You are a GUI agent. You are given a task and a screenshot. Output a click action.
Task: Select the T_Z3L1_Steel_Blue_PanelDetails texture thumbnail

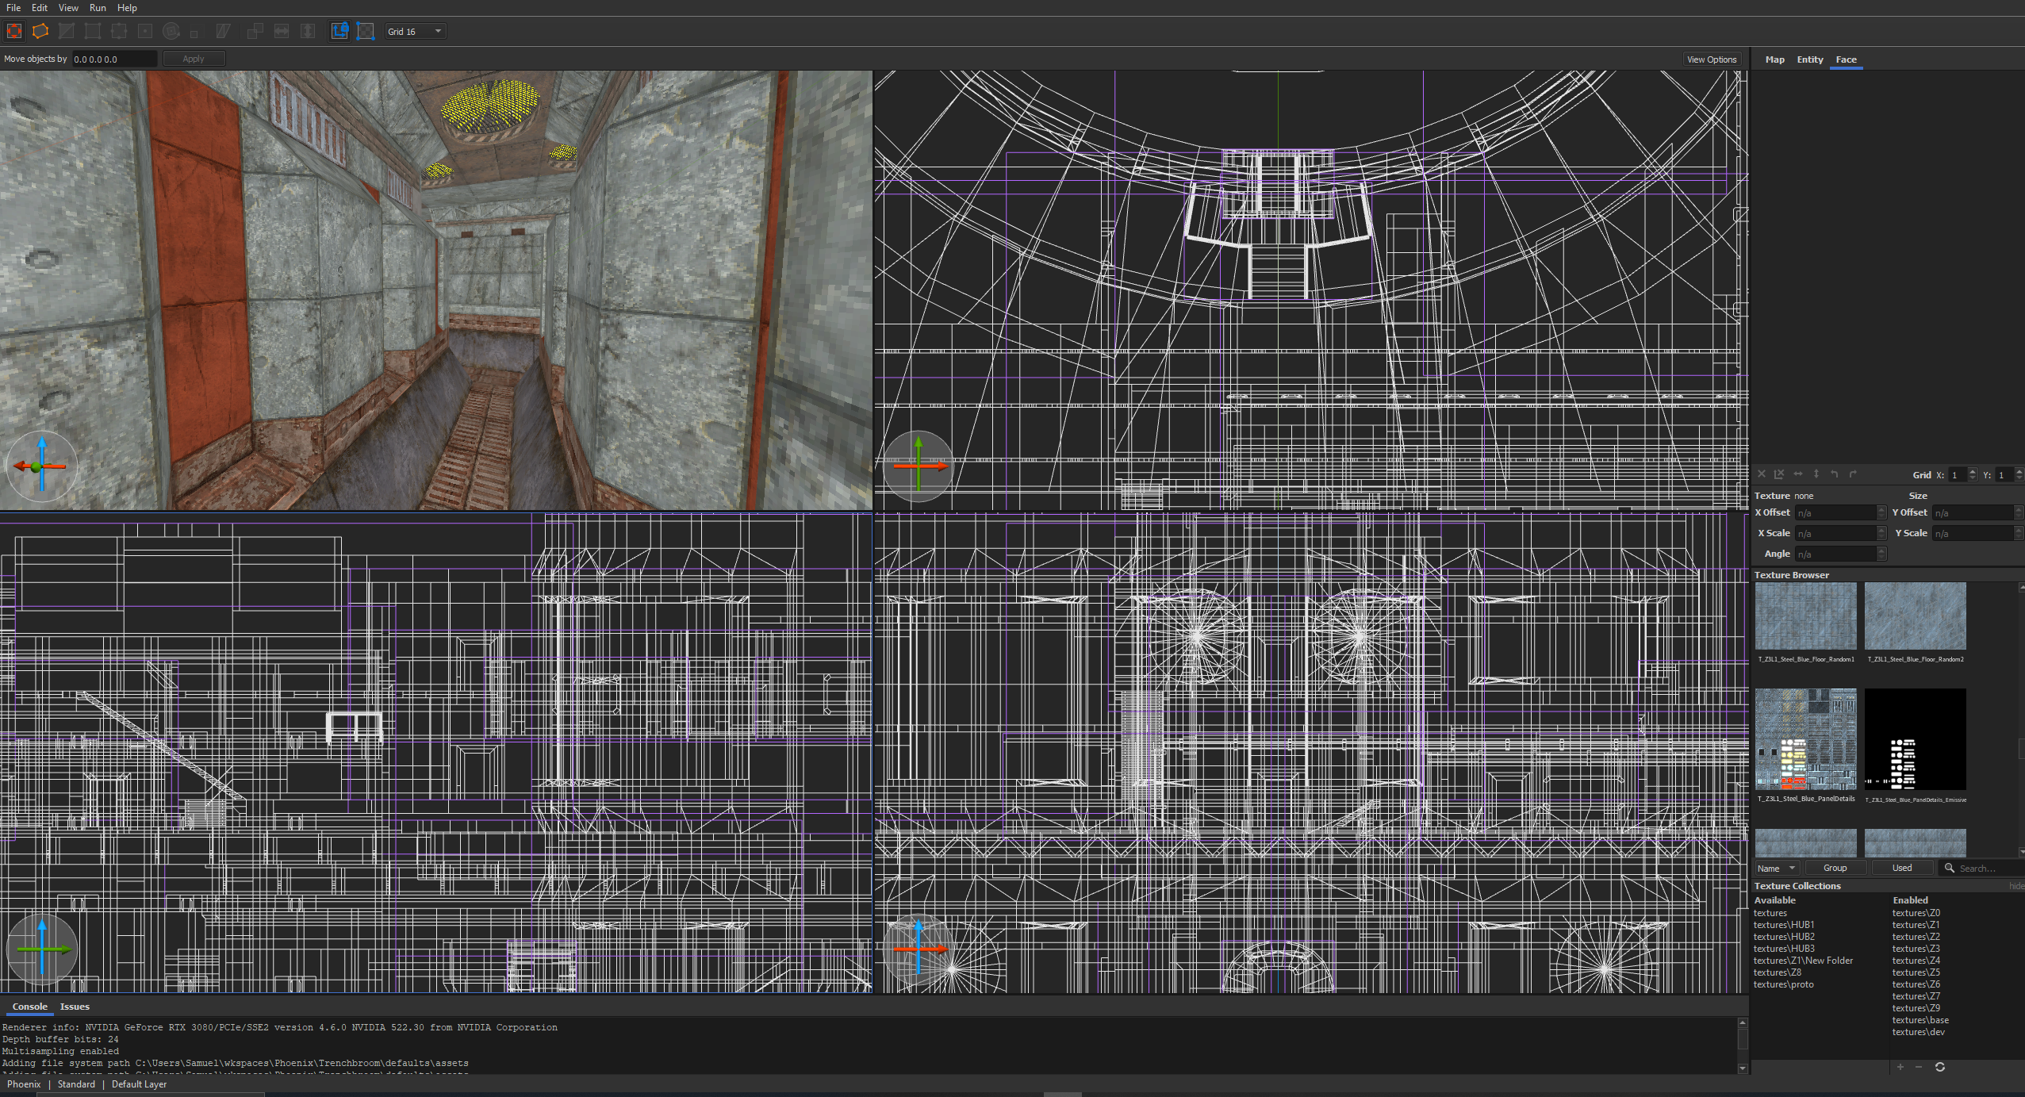point(1805,739)
